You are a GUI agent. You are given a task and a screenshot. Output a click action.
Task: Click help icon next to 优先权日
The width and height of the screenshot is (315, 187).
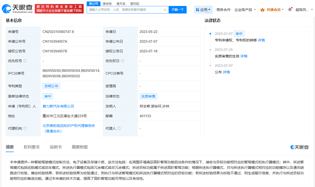tap(122, 61)
